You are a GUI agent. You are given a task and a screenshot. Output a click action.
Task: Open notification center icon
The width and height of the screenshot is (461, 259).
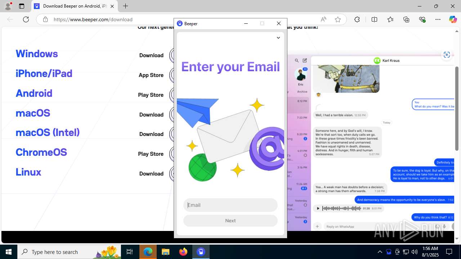point(449,252)
